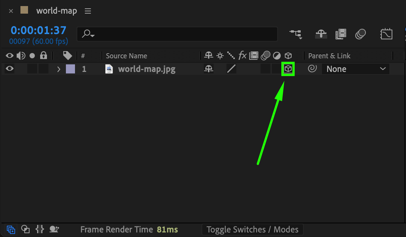Expand the Transfer Controls pane
The height and width of the screenshot is (237, 406).
(x=25, y=229)
